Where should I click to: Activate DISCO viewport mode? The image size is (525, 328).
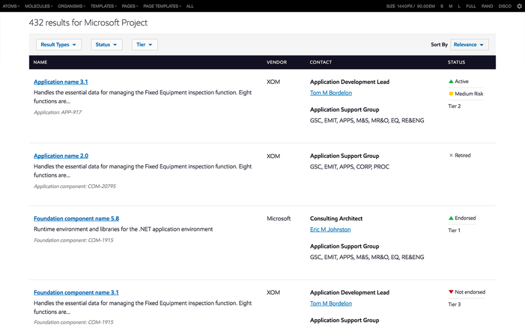click(504, 6)
